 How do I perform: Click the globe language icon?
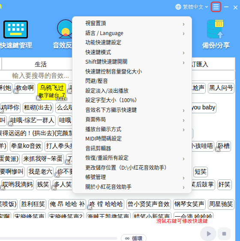(x=178, y=7)
